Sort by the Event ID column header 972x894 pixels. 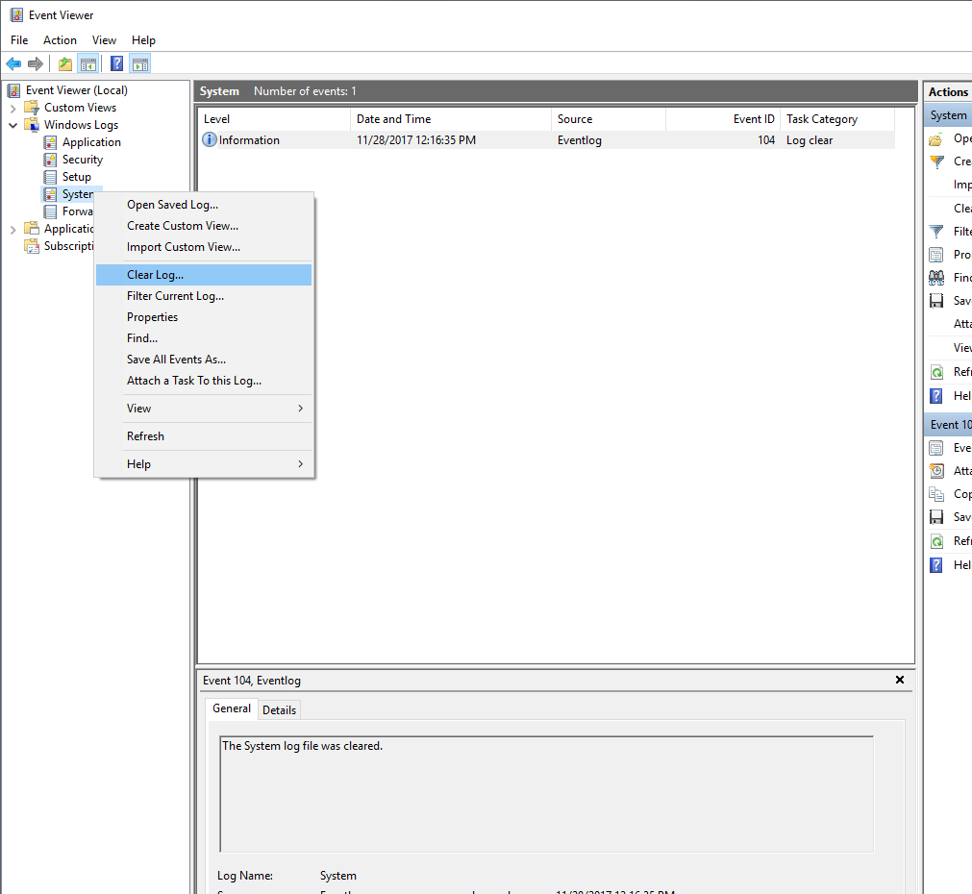tap(723, 119)
